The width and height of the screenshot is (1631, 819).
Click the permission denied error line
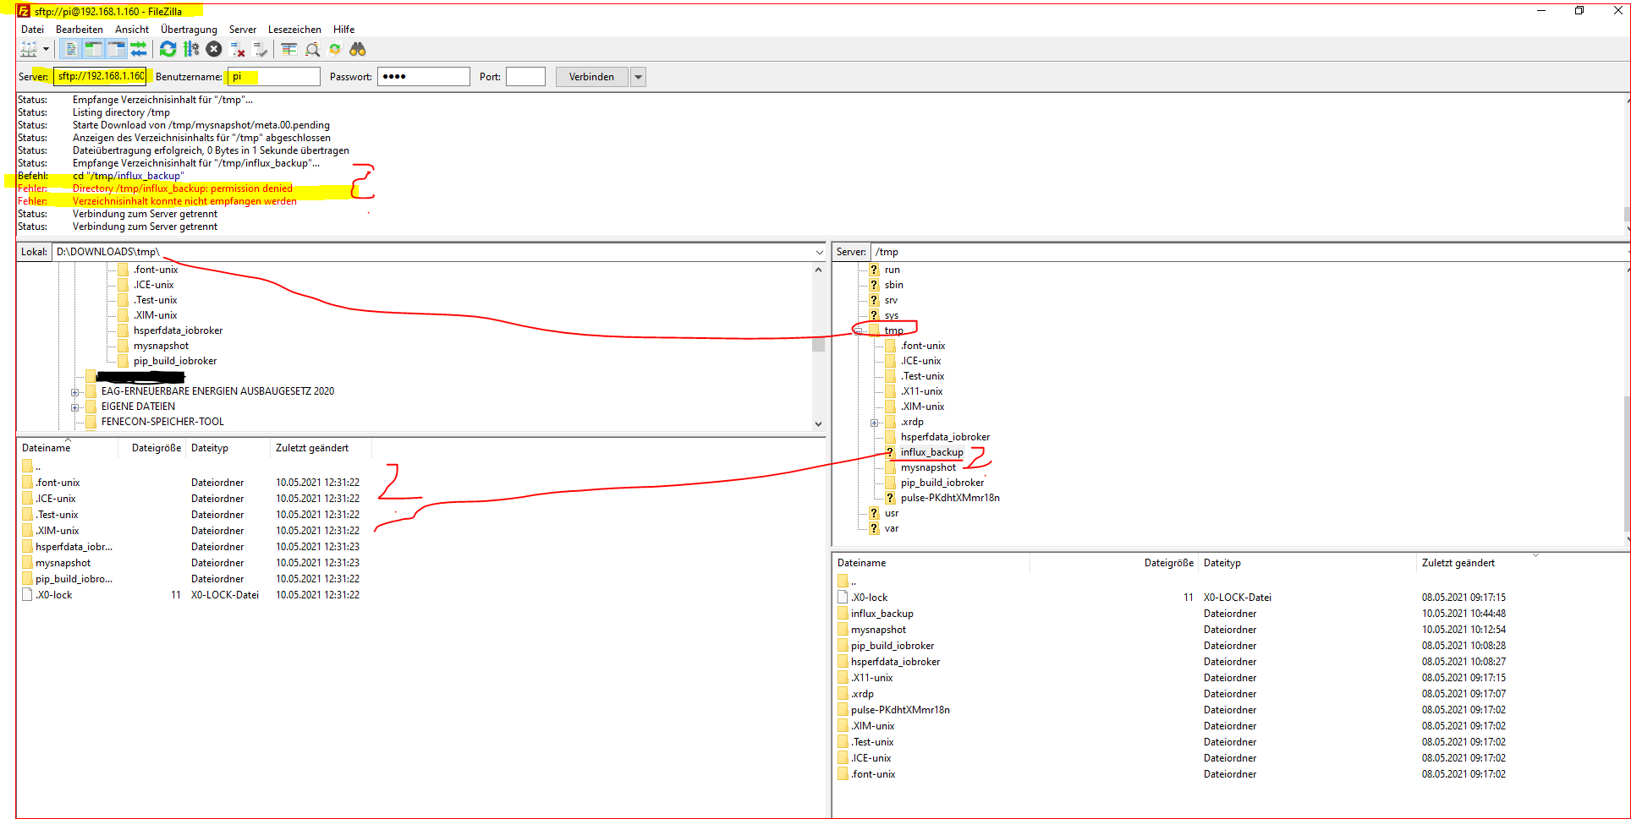click(x=183, y=188)
